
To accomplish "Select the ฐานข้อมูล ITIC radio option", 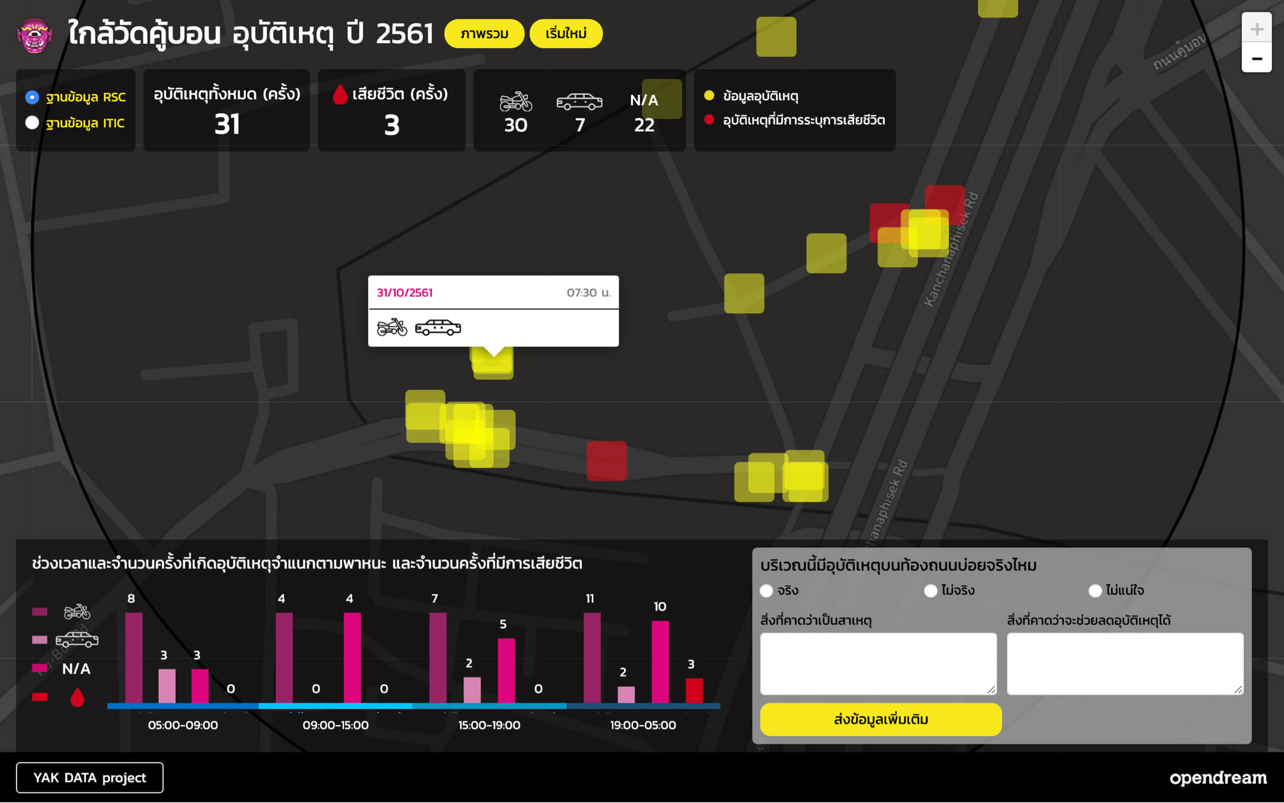I will (32, 123).
